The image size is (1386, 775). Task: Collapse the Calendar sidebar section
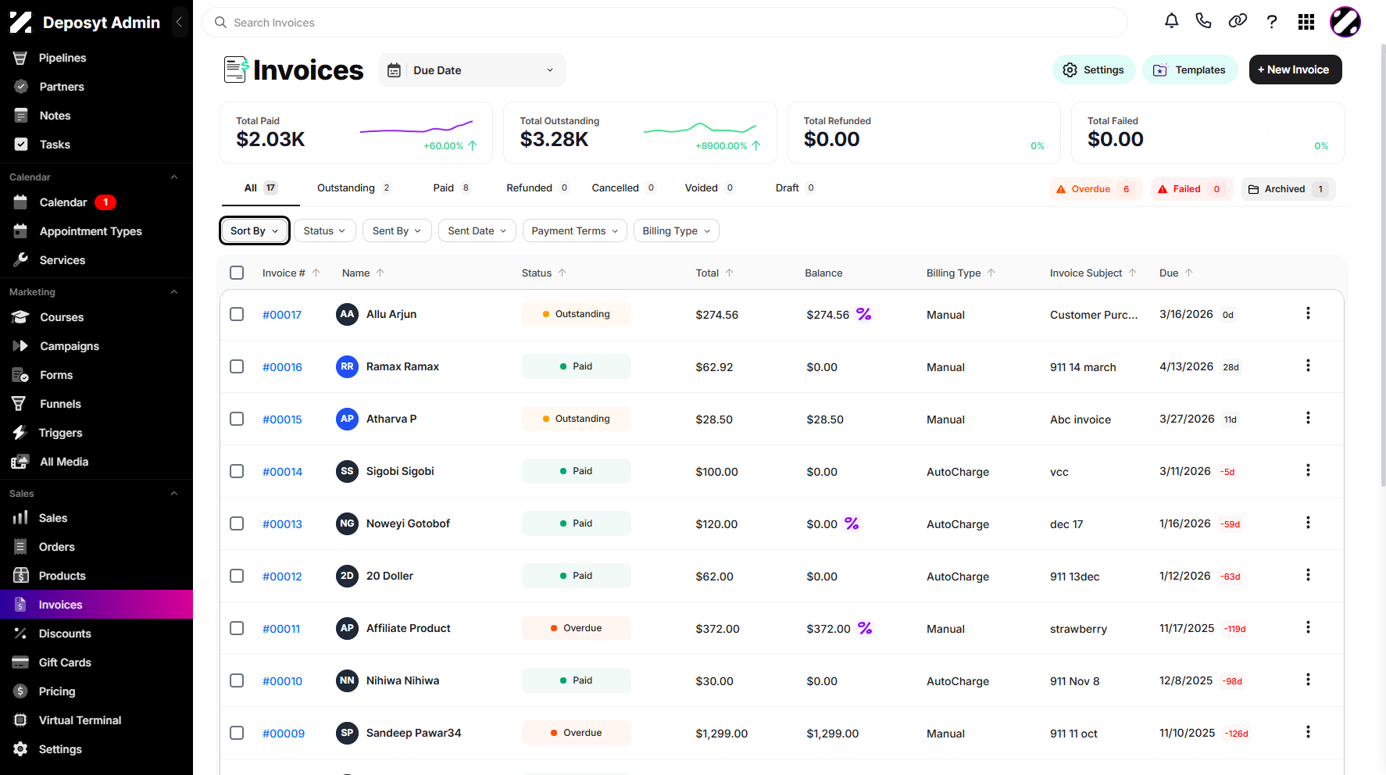(x=174, y=177)
